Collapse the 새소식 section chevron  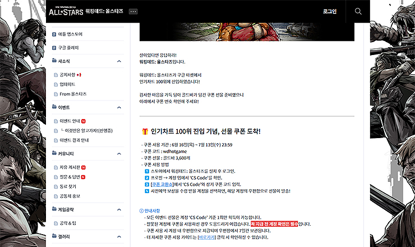pyautogui.click(x=119, y=61)
